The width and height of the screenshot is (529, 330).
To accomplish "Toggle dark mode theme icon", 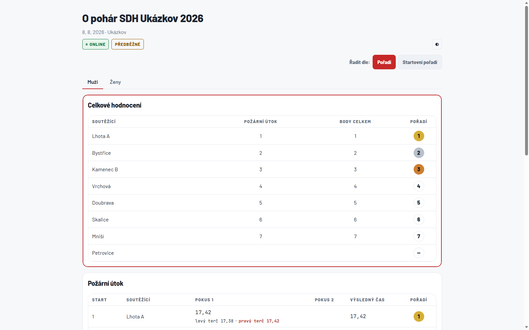I will [437, 44].
